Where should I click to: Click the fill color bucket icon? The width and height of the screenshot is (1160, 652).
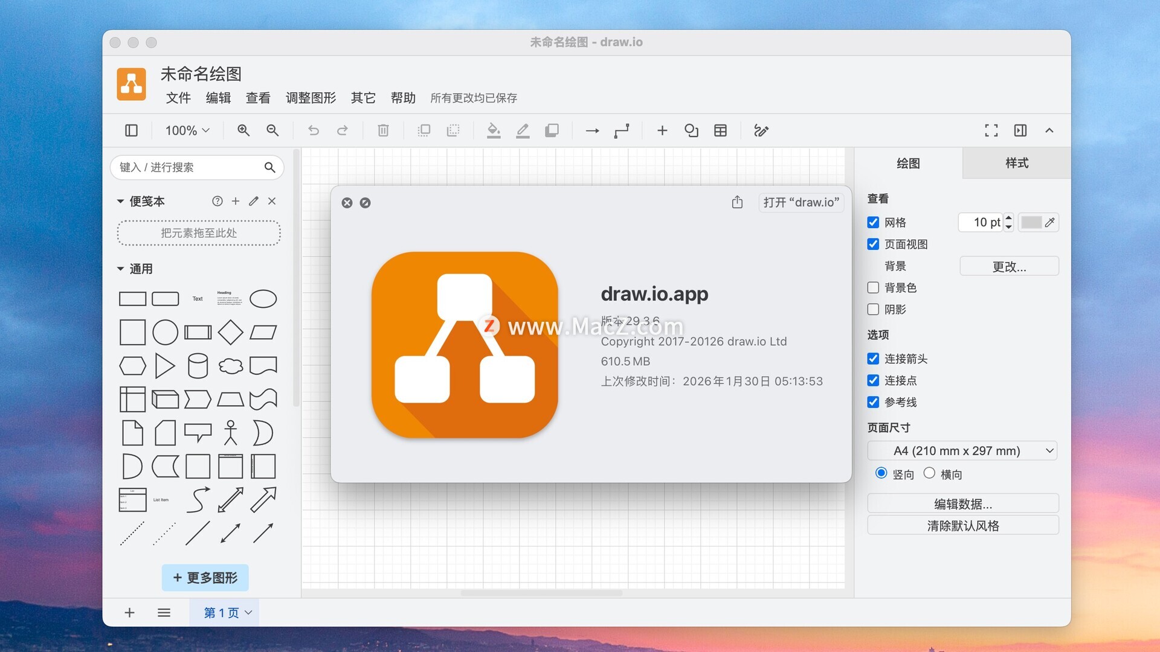pos(494,130)
